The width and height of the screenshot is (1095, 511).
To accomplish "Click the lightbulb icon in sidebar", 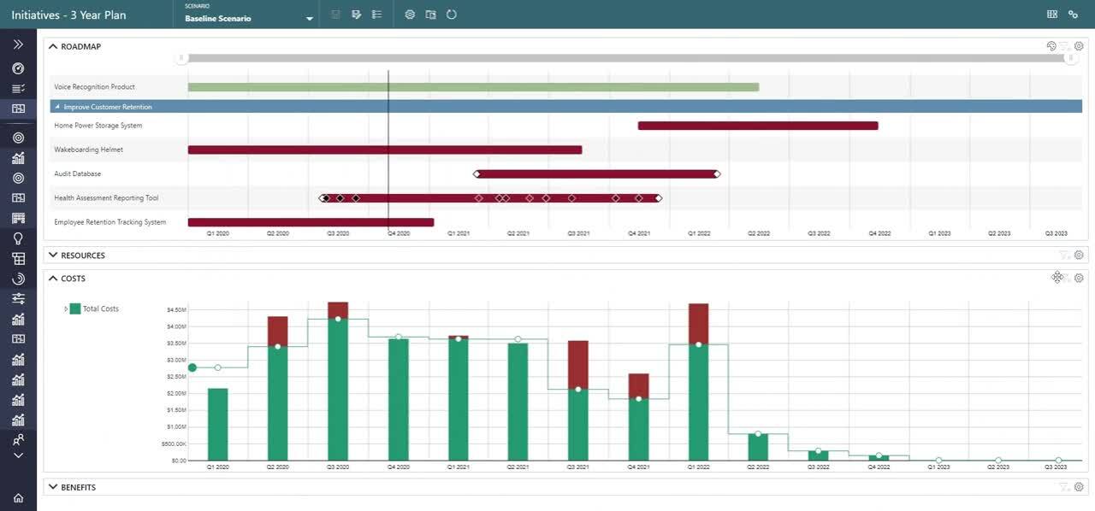I will (18, 238).
